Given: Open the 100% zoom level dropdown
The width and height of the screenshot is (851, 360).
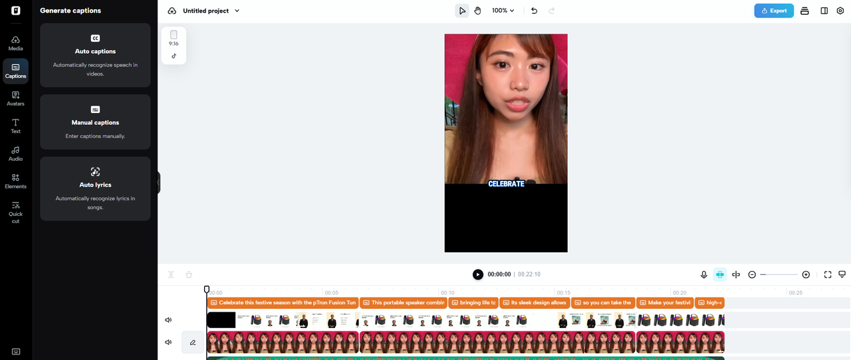Looking at the screenshot, I should [503, 11].
